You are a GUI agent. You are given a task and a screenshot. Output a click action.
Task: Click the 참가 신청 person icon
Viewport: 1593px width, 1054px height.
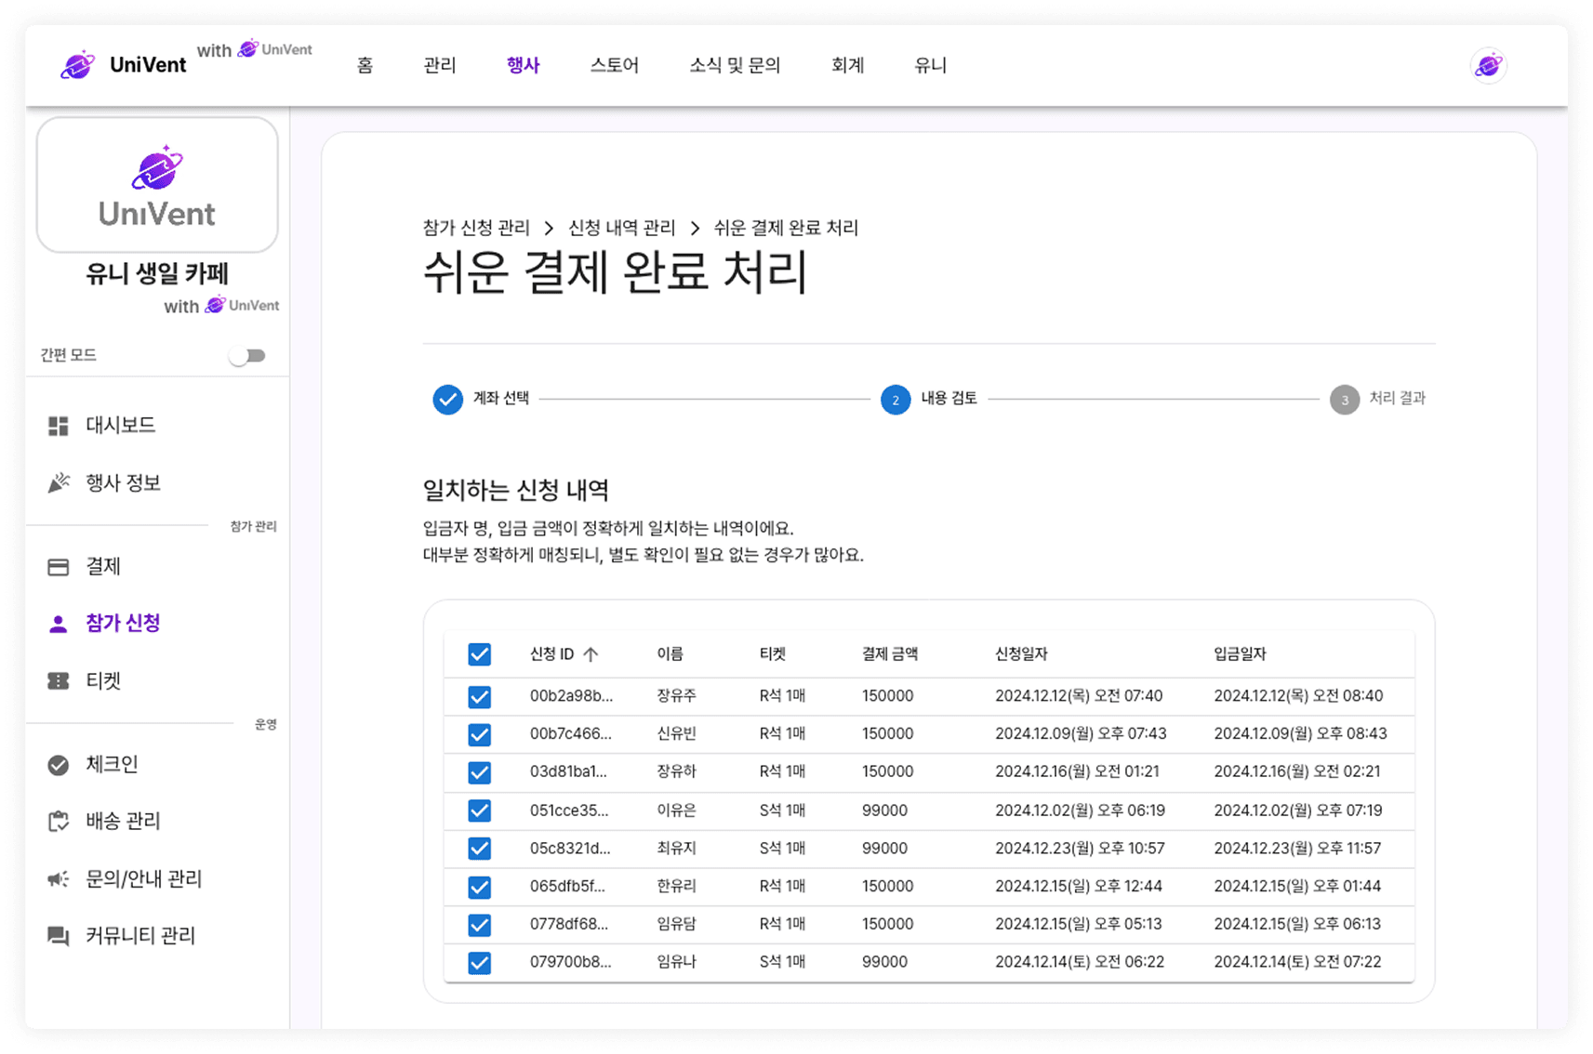point(59,624)
